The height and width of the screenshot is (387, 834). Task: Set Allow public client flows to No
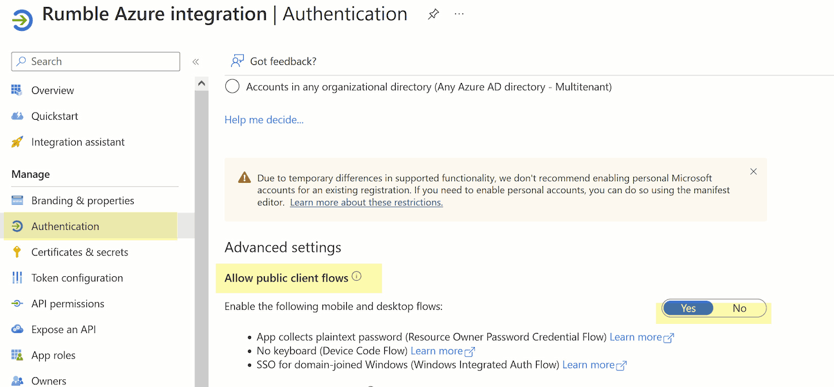point(739,308)
